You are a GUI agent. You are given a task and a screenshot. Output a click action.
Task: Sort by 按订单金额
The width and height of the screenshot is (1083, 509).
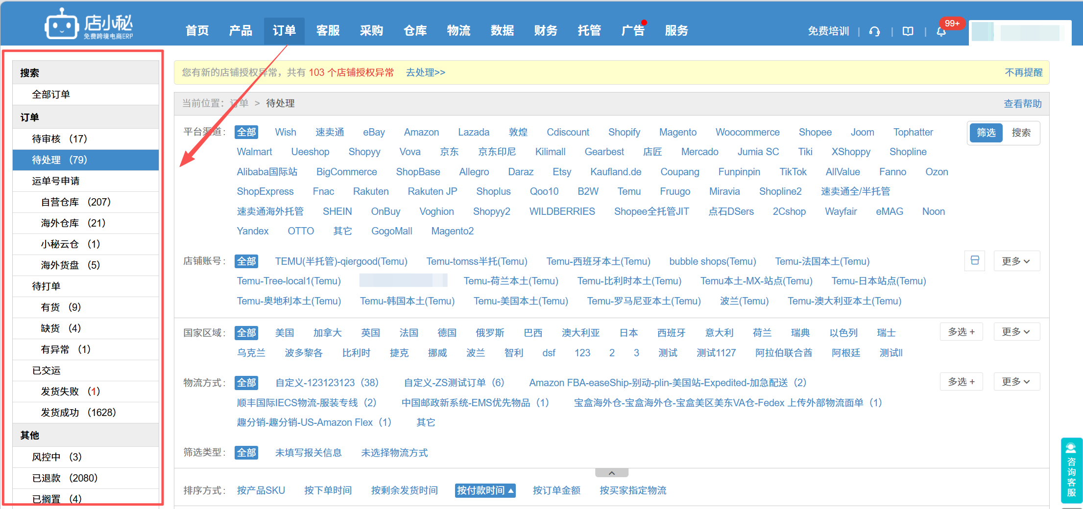tap(556, 490)
